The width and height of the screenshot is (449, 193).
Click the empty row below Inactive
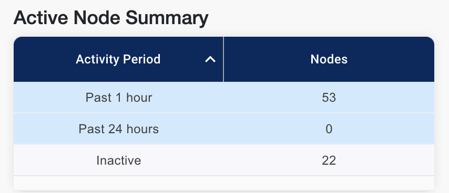[x=224, y=183]
